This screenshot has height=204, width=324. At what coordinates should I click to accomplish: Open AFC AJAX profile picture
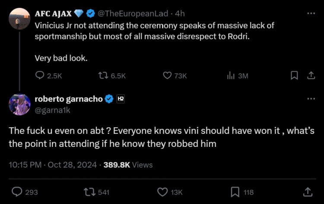(19, 19)
